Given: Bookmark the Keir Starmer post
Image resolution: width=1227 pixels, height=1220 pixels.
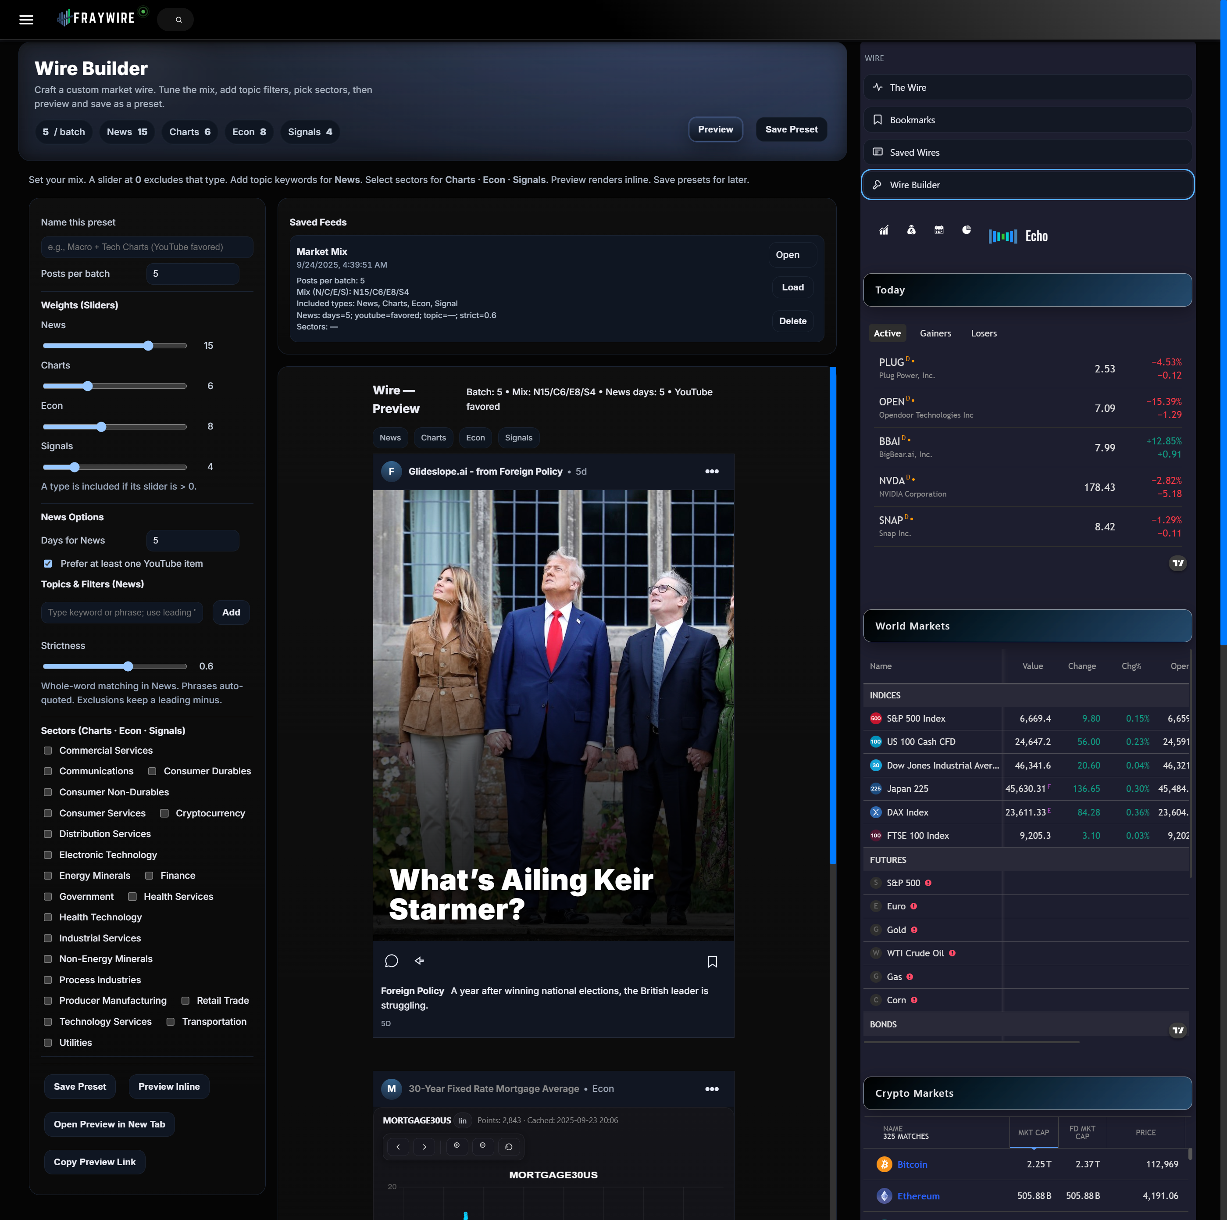Looking at the screenshot, I should pos(712,961).
